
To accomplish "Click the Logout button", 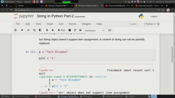I will [x=154, y=16].
